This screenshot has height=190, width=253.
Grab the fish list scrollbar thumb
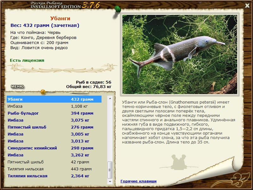(x=110, y=170)
